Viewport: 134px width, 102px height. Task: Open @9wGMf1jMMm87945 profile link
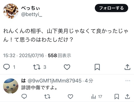pyautogui.click(x=55, y=81)
